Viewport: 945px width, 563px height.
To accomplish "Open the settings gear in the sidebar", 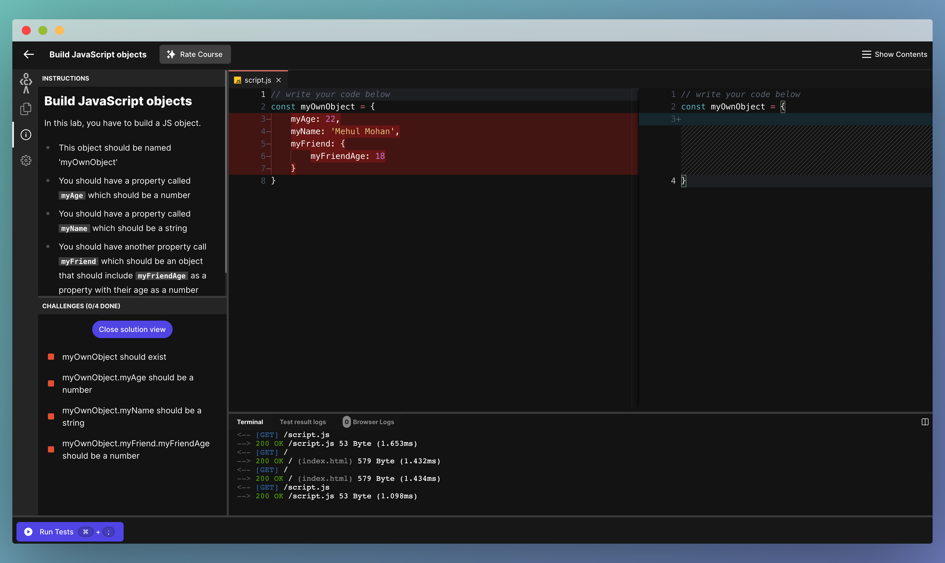I will pos(26,161).
